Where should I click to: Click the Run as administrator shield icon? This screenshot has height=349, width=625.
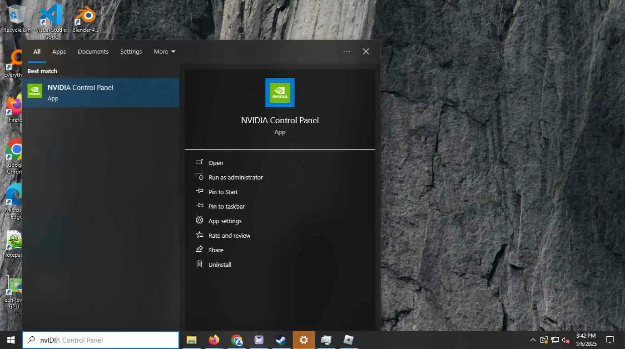[x=199, y=177]
